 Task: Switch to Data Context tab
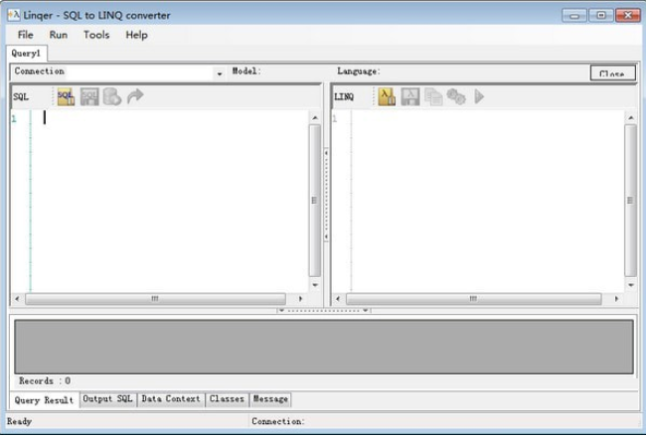(x=171, y=399)
